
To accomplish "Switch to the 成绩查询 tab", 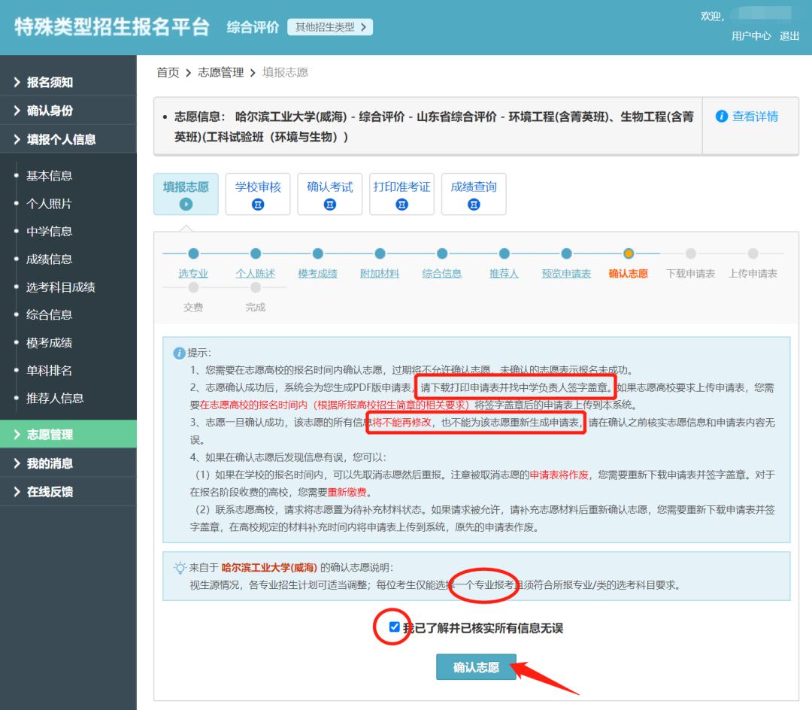I will (474, 194).
